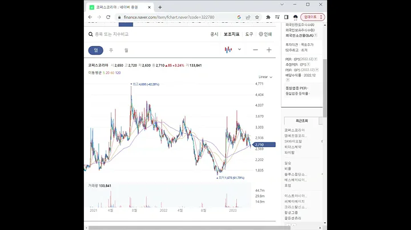The width and height of the screenshot is (411, 230).
Task: Open 골든센츄리 in recent list
Action: coord(293,218)
